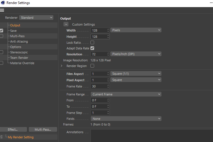Select My Render Setting preset

click(21, 137)
